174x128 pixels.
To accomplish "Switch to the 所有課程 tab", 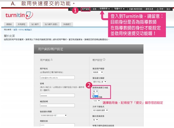I will 22,24.
